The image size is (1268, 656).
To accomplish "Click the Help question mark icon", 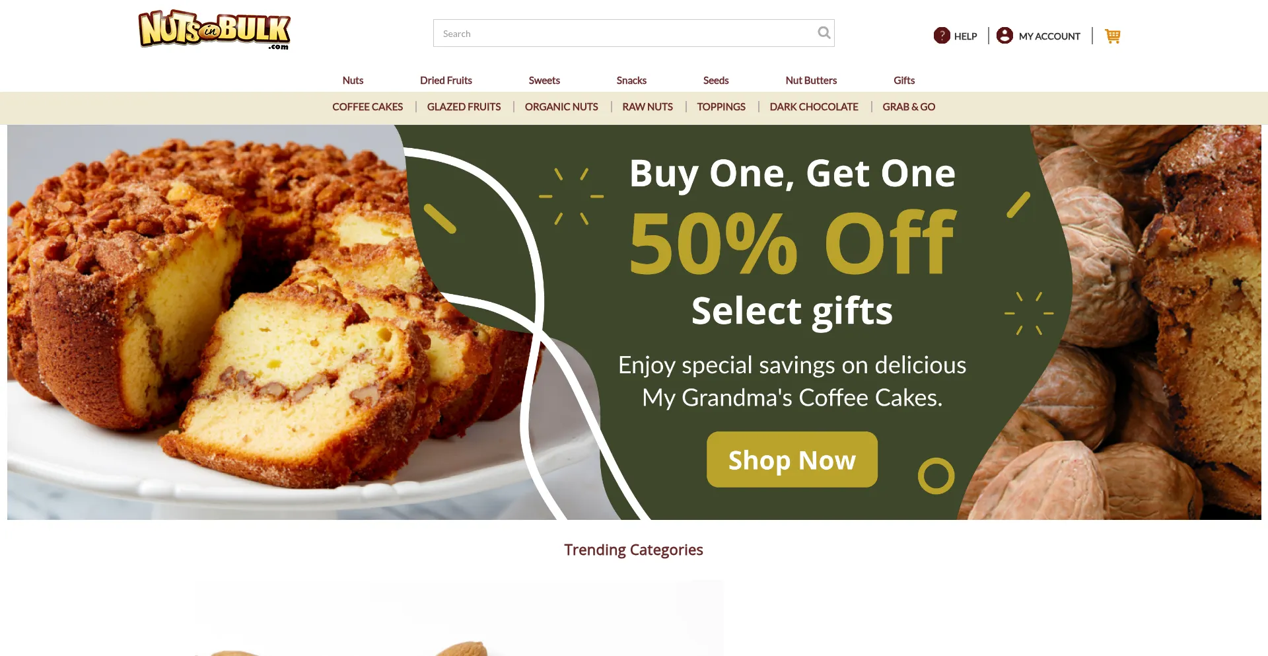I will (942, 36).
